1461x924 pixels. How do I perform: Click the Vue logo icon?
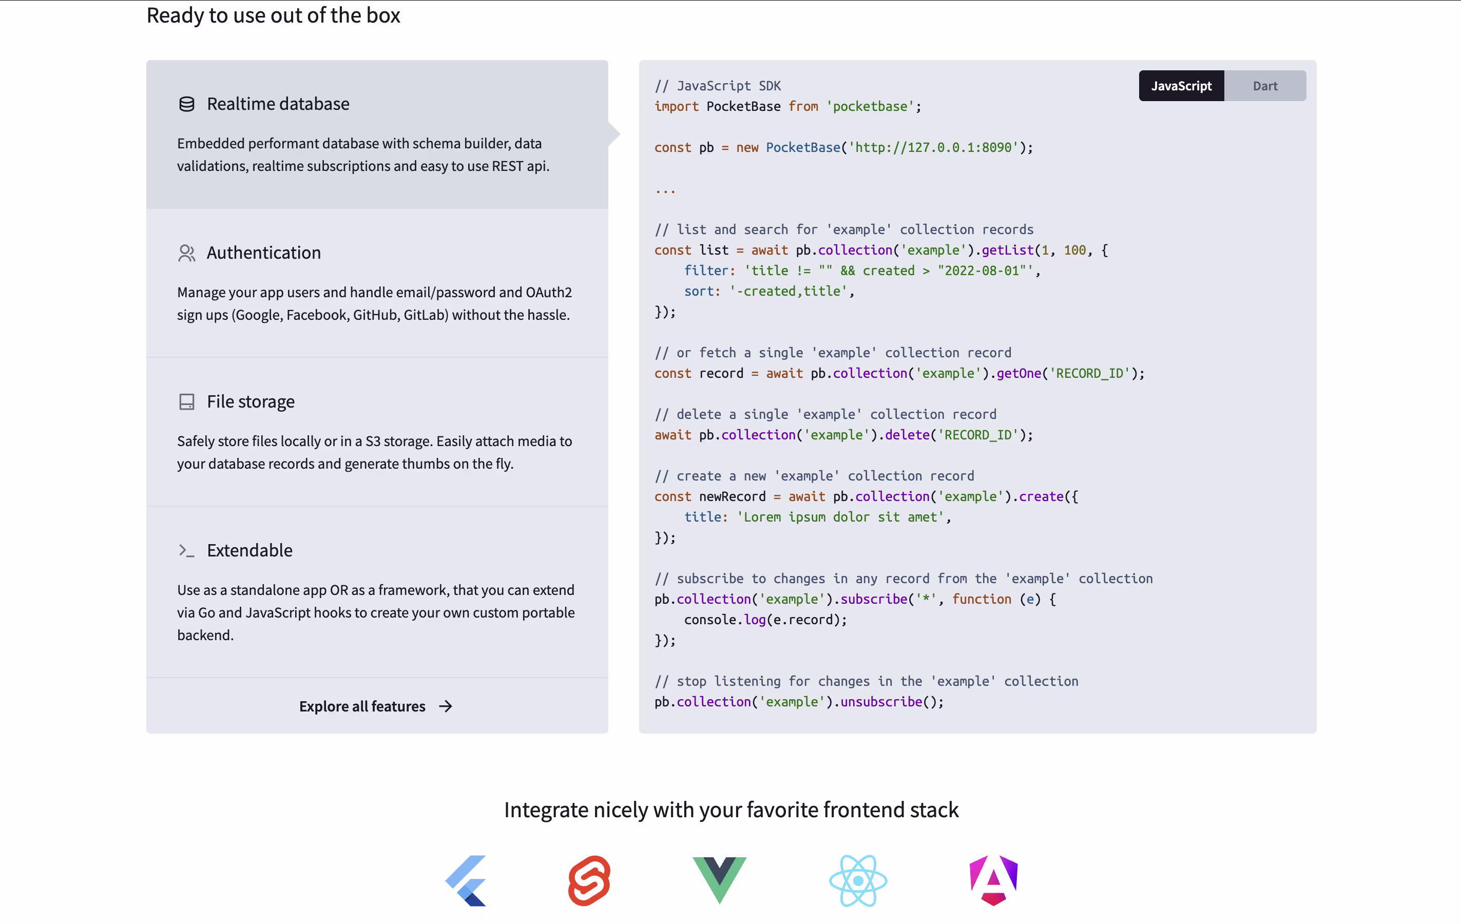pyautogui.click(x=720, y=879)
